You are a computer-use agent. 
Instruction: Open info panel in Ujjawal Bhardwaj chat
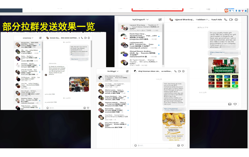[x=236, y=19]
